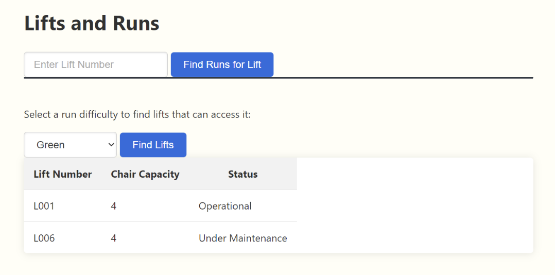Image resolution: width=555 pixels, height=275 pixels.
Task: Click the Under Maintenance status cell
Action: coord(242,238)
